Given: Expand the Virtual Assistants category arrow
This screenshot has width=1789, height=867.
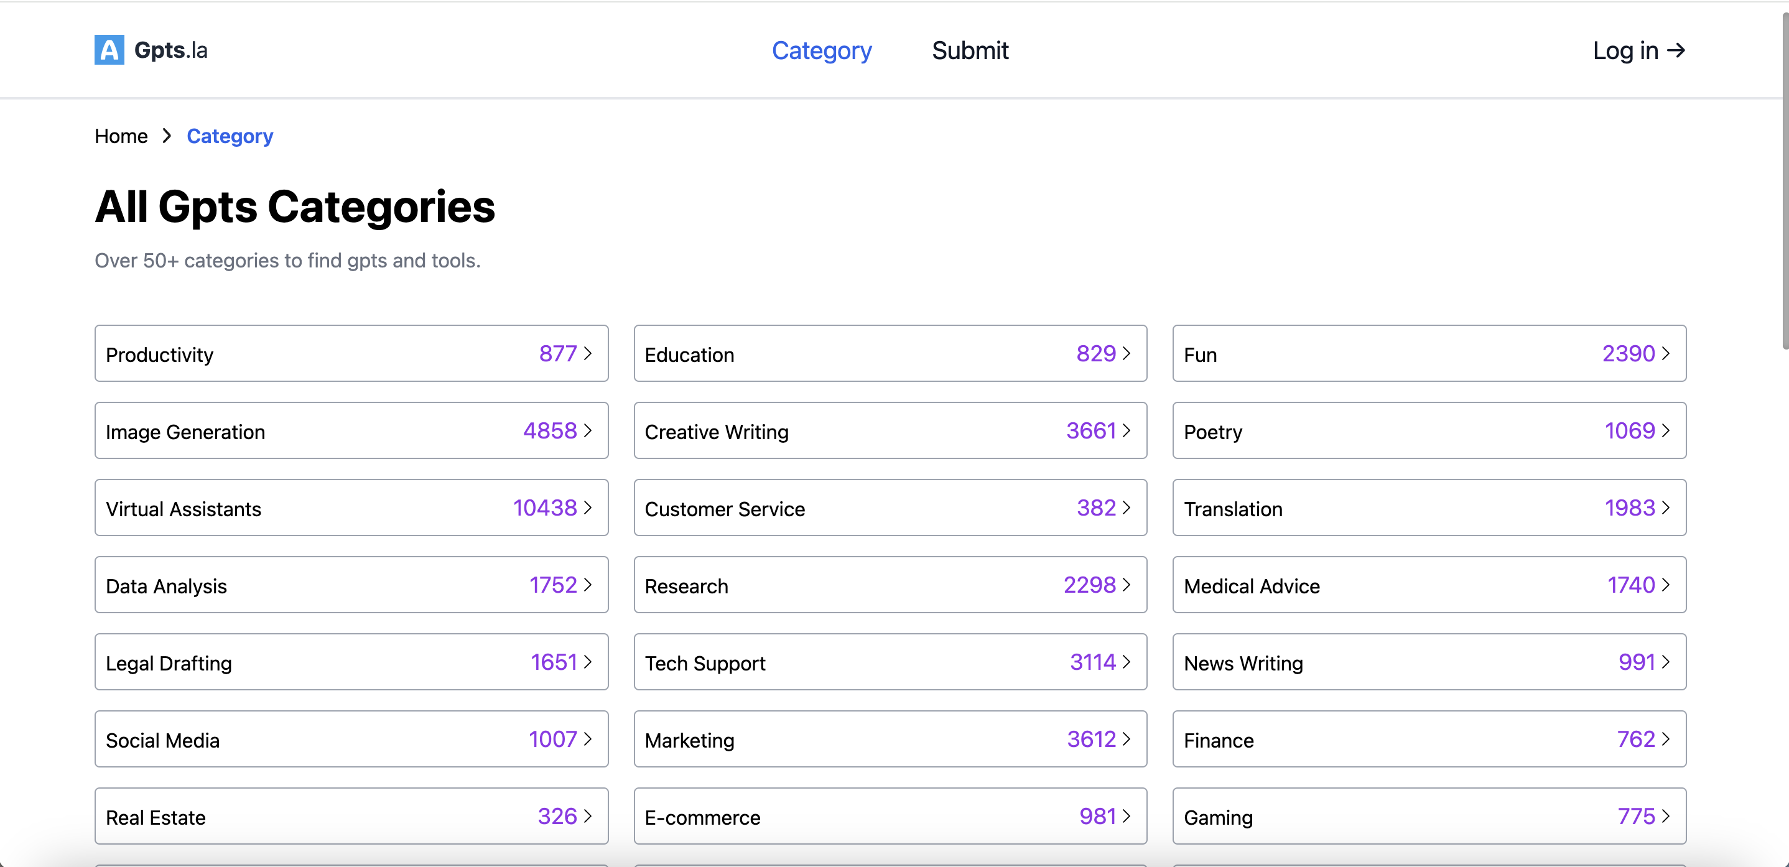Looking at the screenshot, I should 588,508.
